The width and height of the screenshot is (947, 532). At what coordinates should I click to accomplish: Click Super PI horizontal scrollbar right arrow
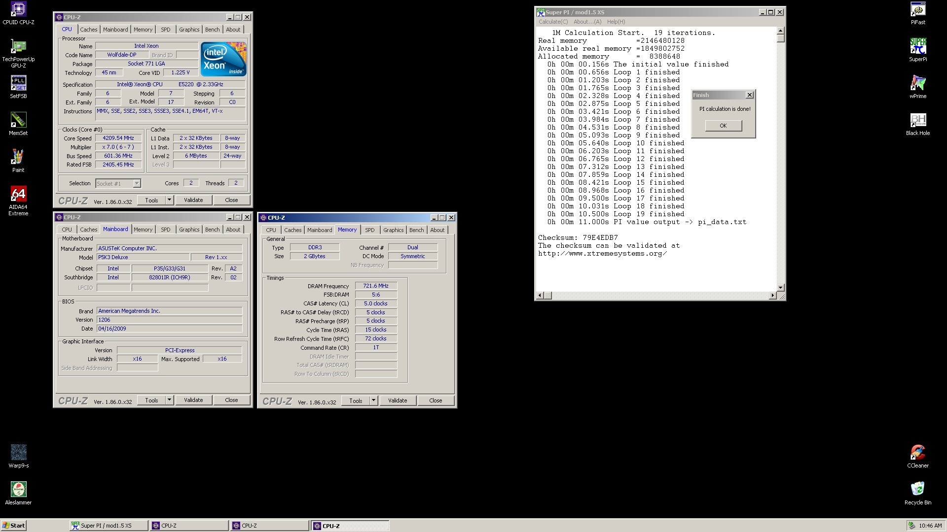772,295
